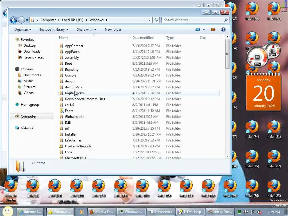
Task: Open Include in library menu
Action: pyautogui.click(x=54, y=30)
